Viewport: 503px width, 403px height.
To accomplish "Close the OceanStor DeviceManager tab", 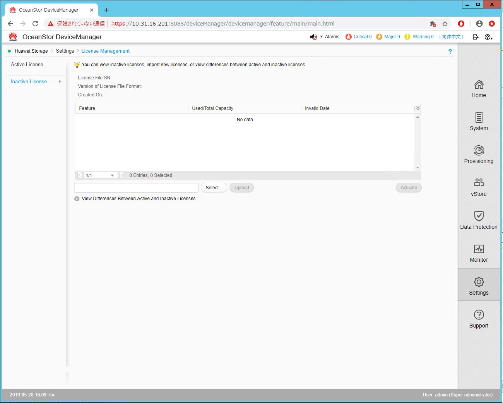I will (92, 10).
